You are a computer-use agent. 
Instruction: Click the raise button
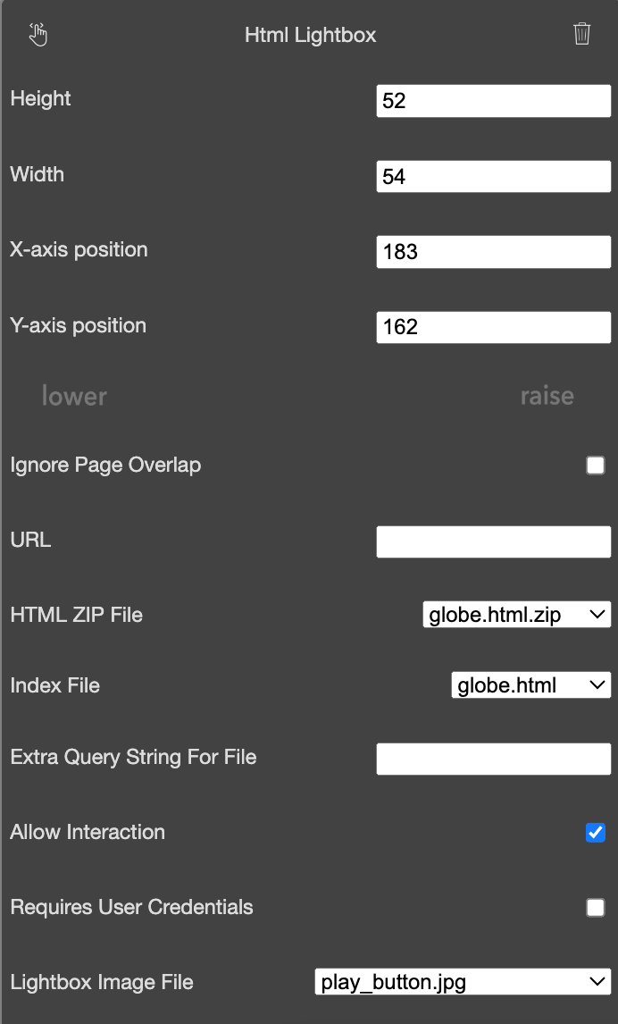pyautogui.click(x=547, y=396)
